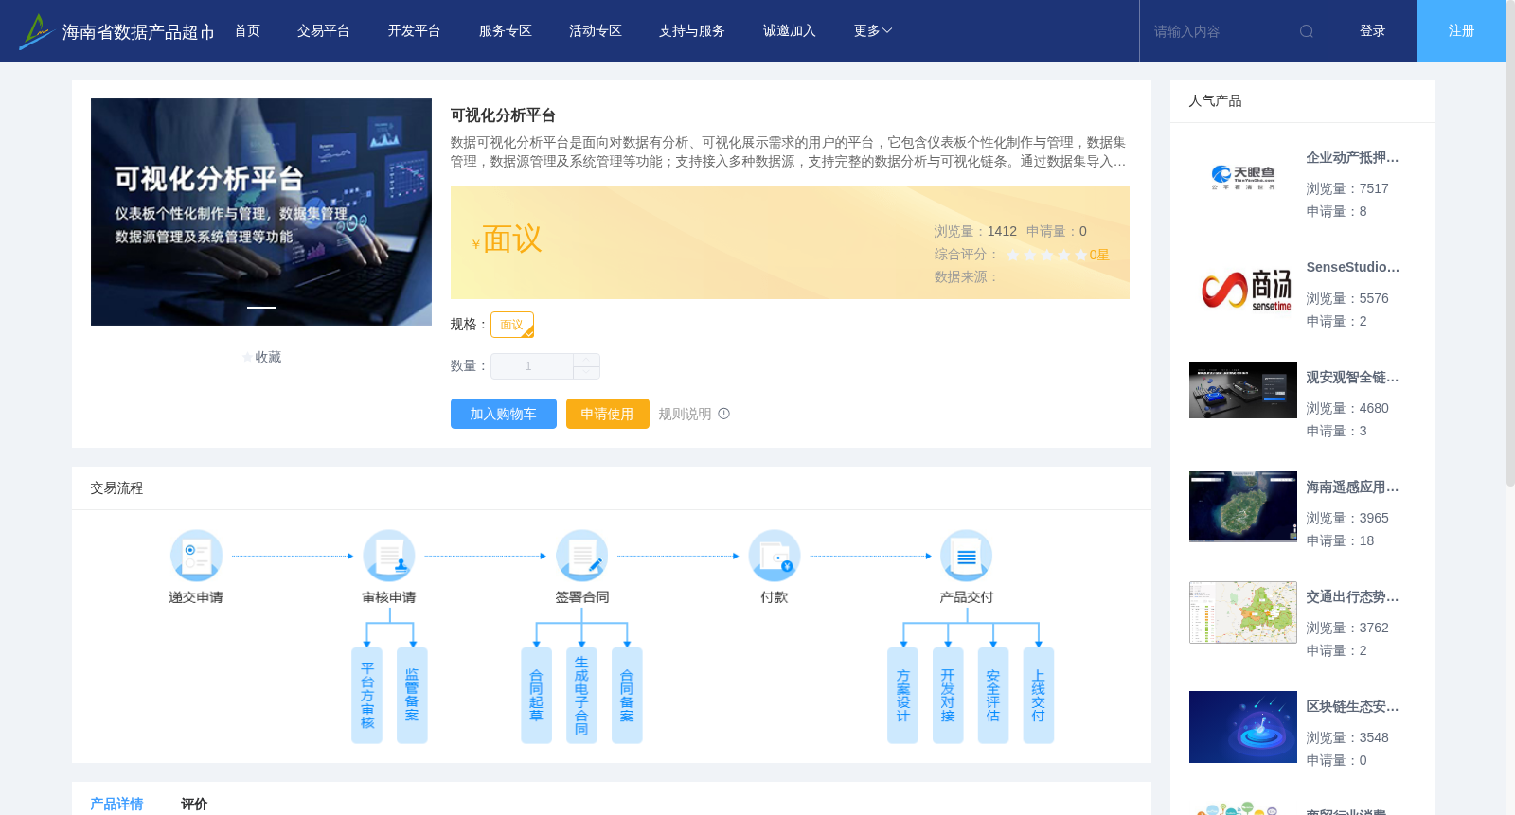
Task: Expand the 更多 navigation dropdown
Action: coord(872,31)
